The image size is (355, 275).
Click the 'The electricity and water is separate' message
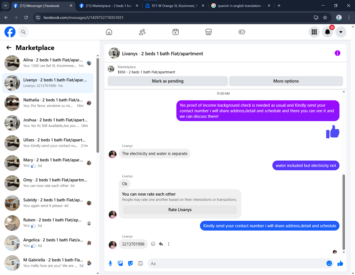pos(155,154)
